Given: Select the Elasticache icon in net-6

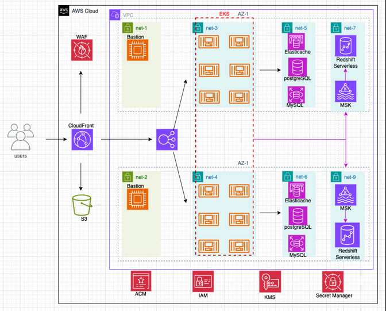Looking at the screenshot, I should coord(297,190).
